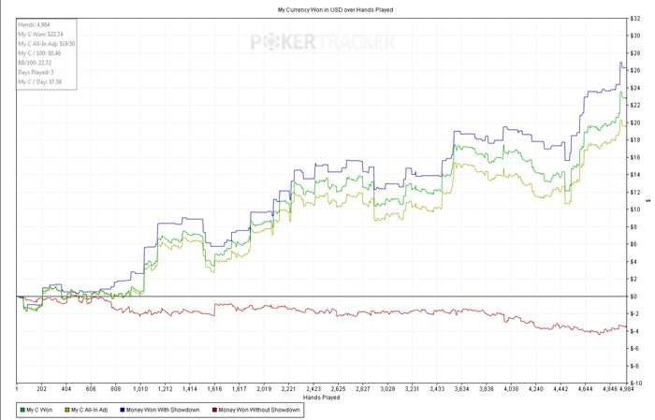Click the $20 y-axis label
Viewport: 655px width, 420px height.
point(635,123)
